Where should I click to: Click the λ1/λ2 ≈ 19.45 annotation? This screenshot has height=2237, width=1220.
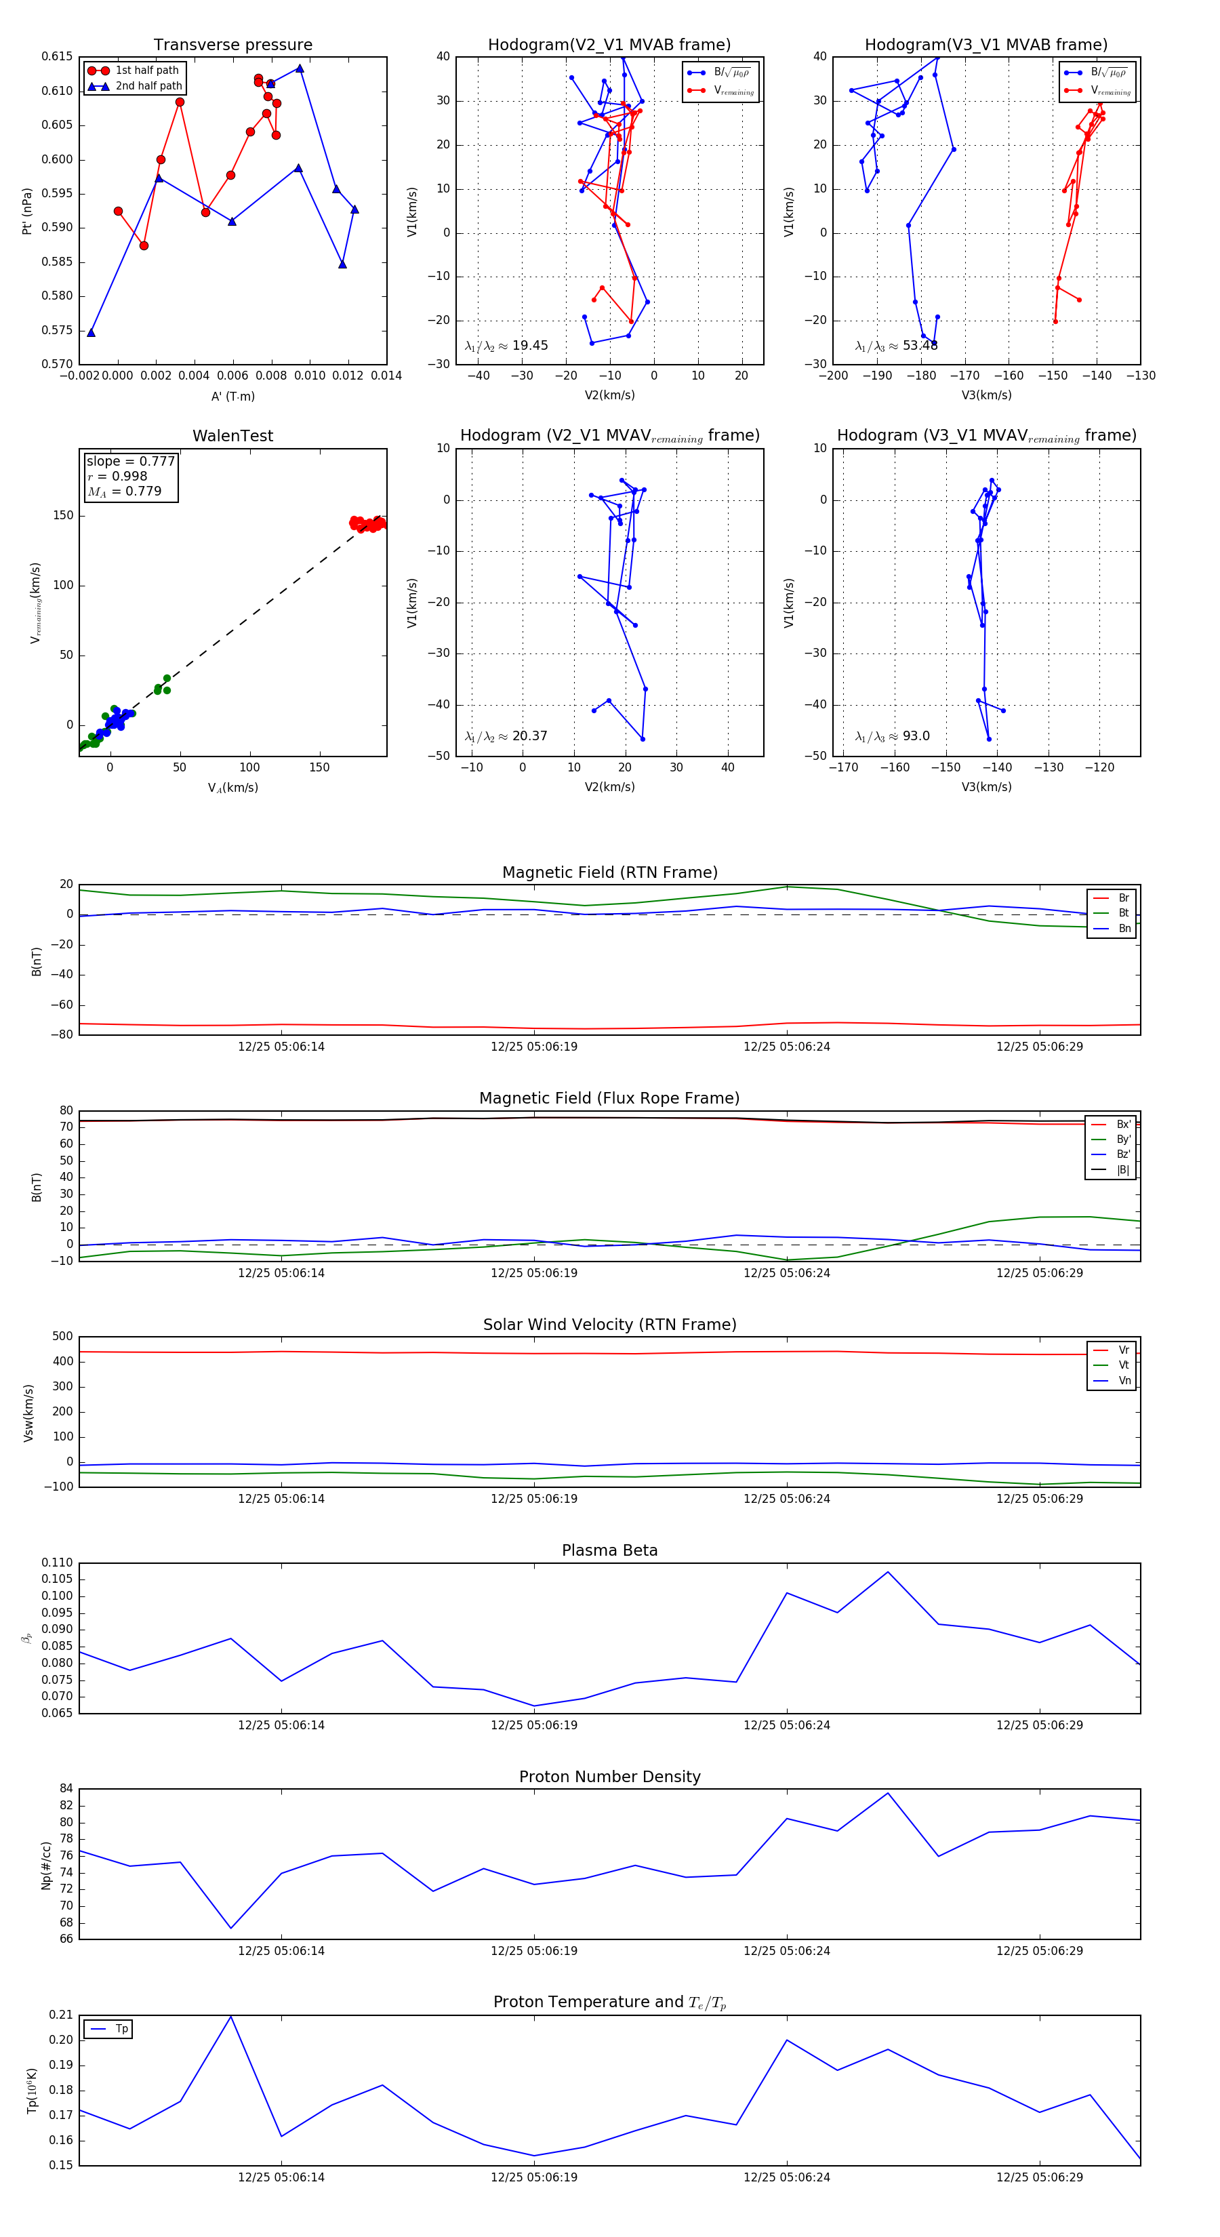click(506, 346)
